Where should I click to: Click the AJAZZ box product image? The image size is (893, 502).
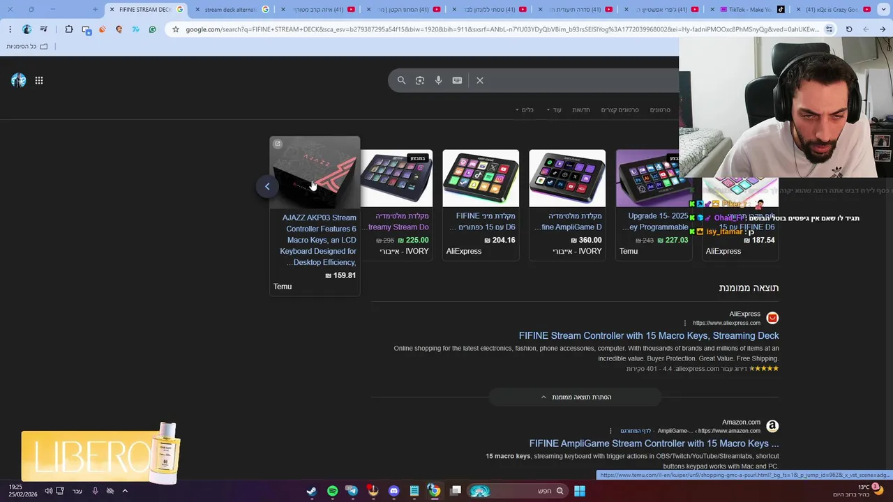click(x=315, y=172)
